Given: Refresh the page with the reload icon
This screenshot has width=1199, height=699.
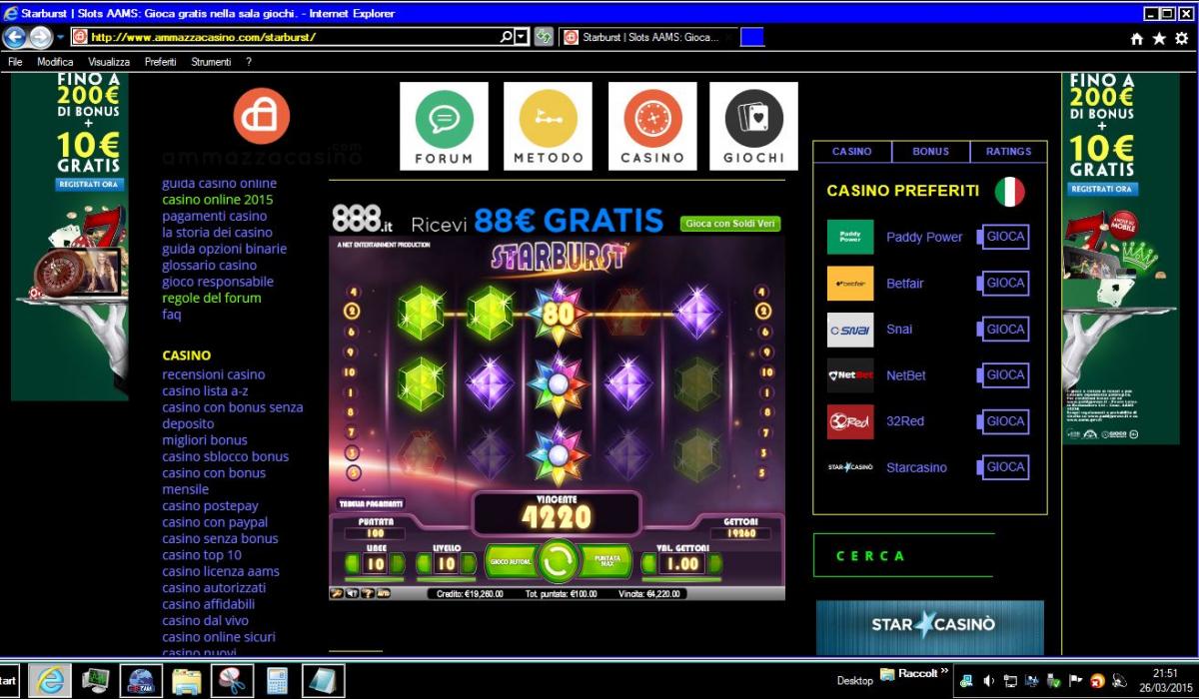Looking at the screenshot, I should (544, 37).
